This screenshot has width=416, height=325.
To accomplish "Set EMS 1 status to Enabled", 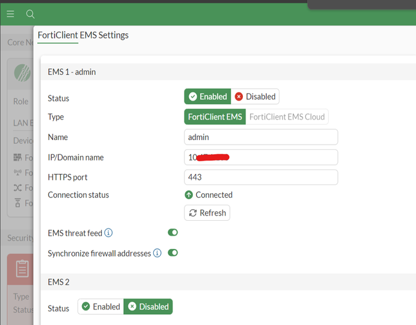I will (x=208, y=97).
